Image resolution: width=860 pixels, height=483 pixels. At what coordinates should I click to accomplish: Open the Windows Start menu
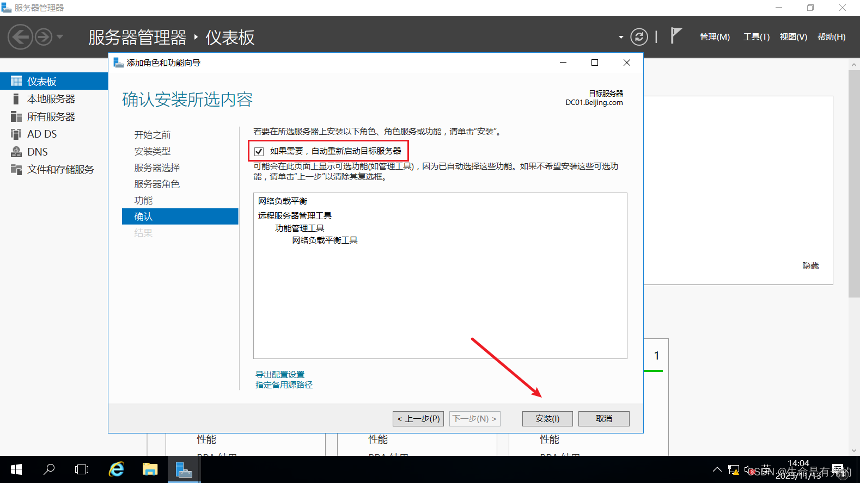16,469
